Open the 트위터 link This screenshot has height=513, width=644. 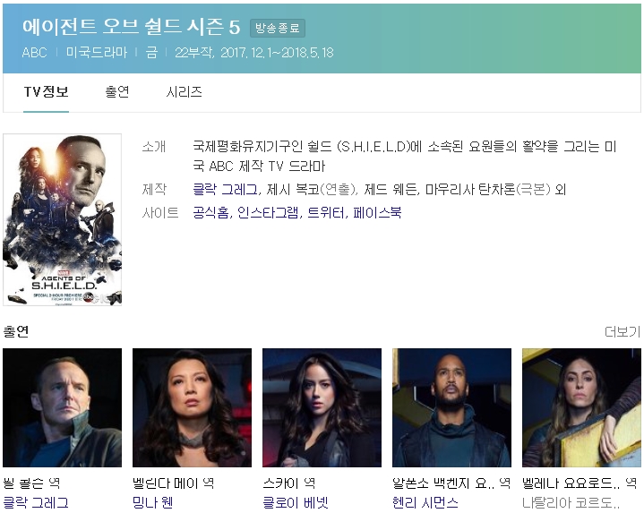[326, 212]
